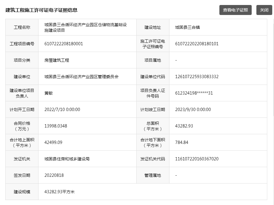Select ID number 612324198******31
274x205 pixels.
pyautogui.click(x=194, y=93)
